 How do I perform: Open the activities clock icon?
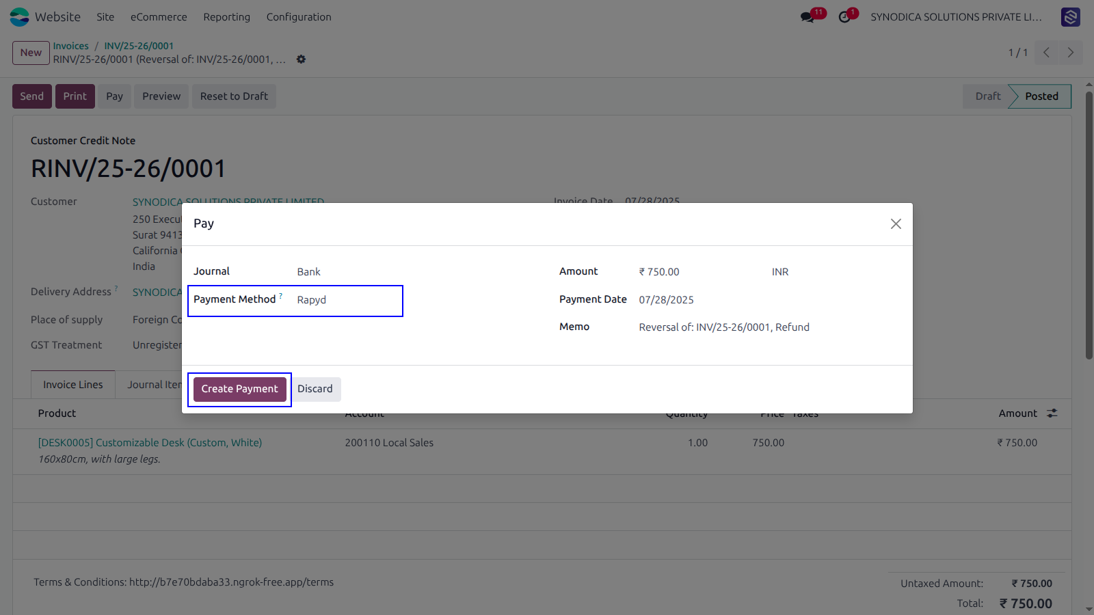pos(844,17)
